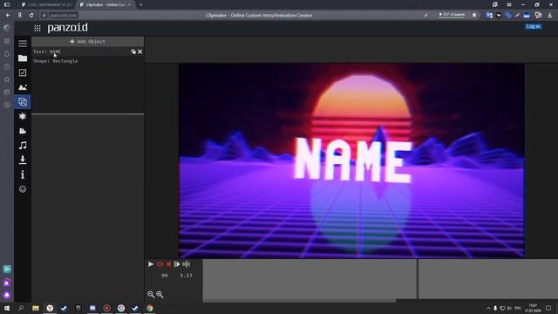Open the Scene mountain icon panel
This screenshot has width=558, height=314.
pos(23,87)
